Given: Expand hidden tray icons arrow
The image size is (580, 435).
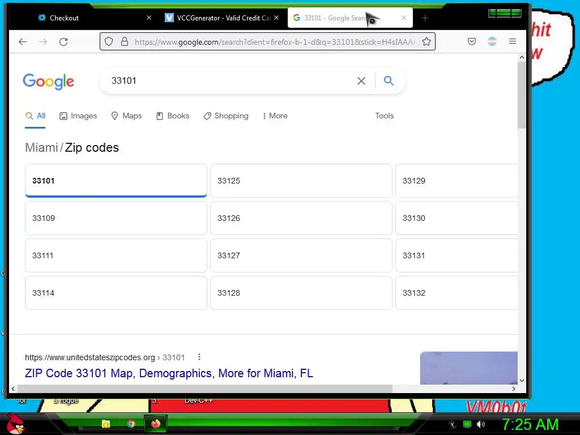Looking at the screenshot, I should [453, 425].
